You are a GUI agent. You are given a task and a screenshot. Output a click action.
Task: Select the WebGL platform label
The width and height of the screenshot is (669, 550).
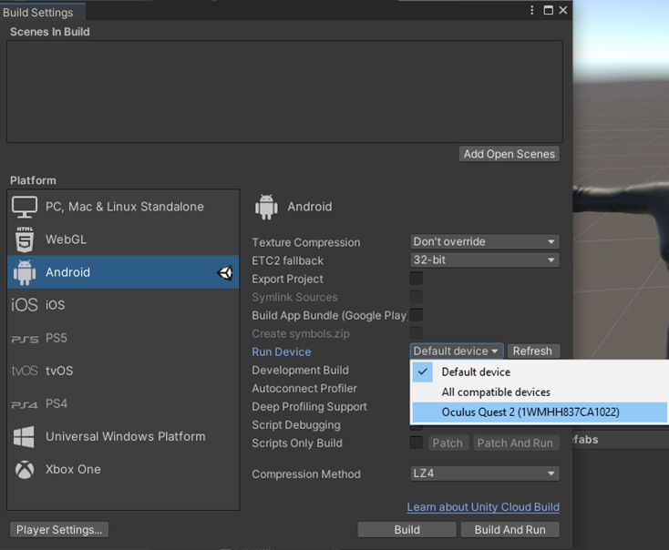67,239
